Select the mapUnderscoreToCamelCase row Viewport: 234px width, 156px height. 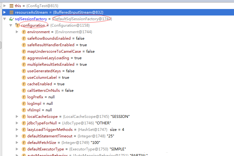pos(61,51)
